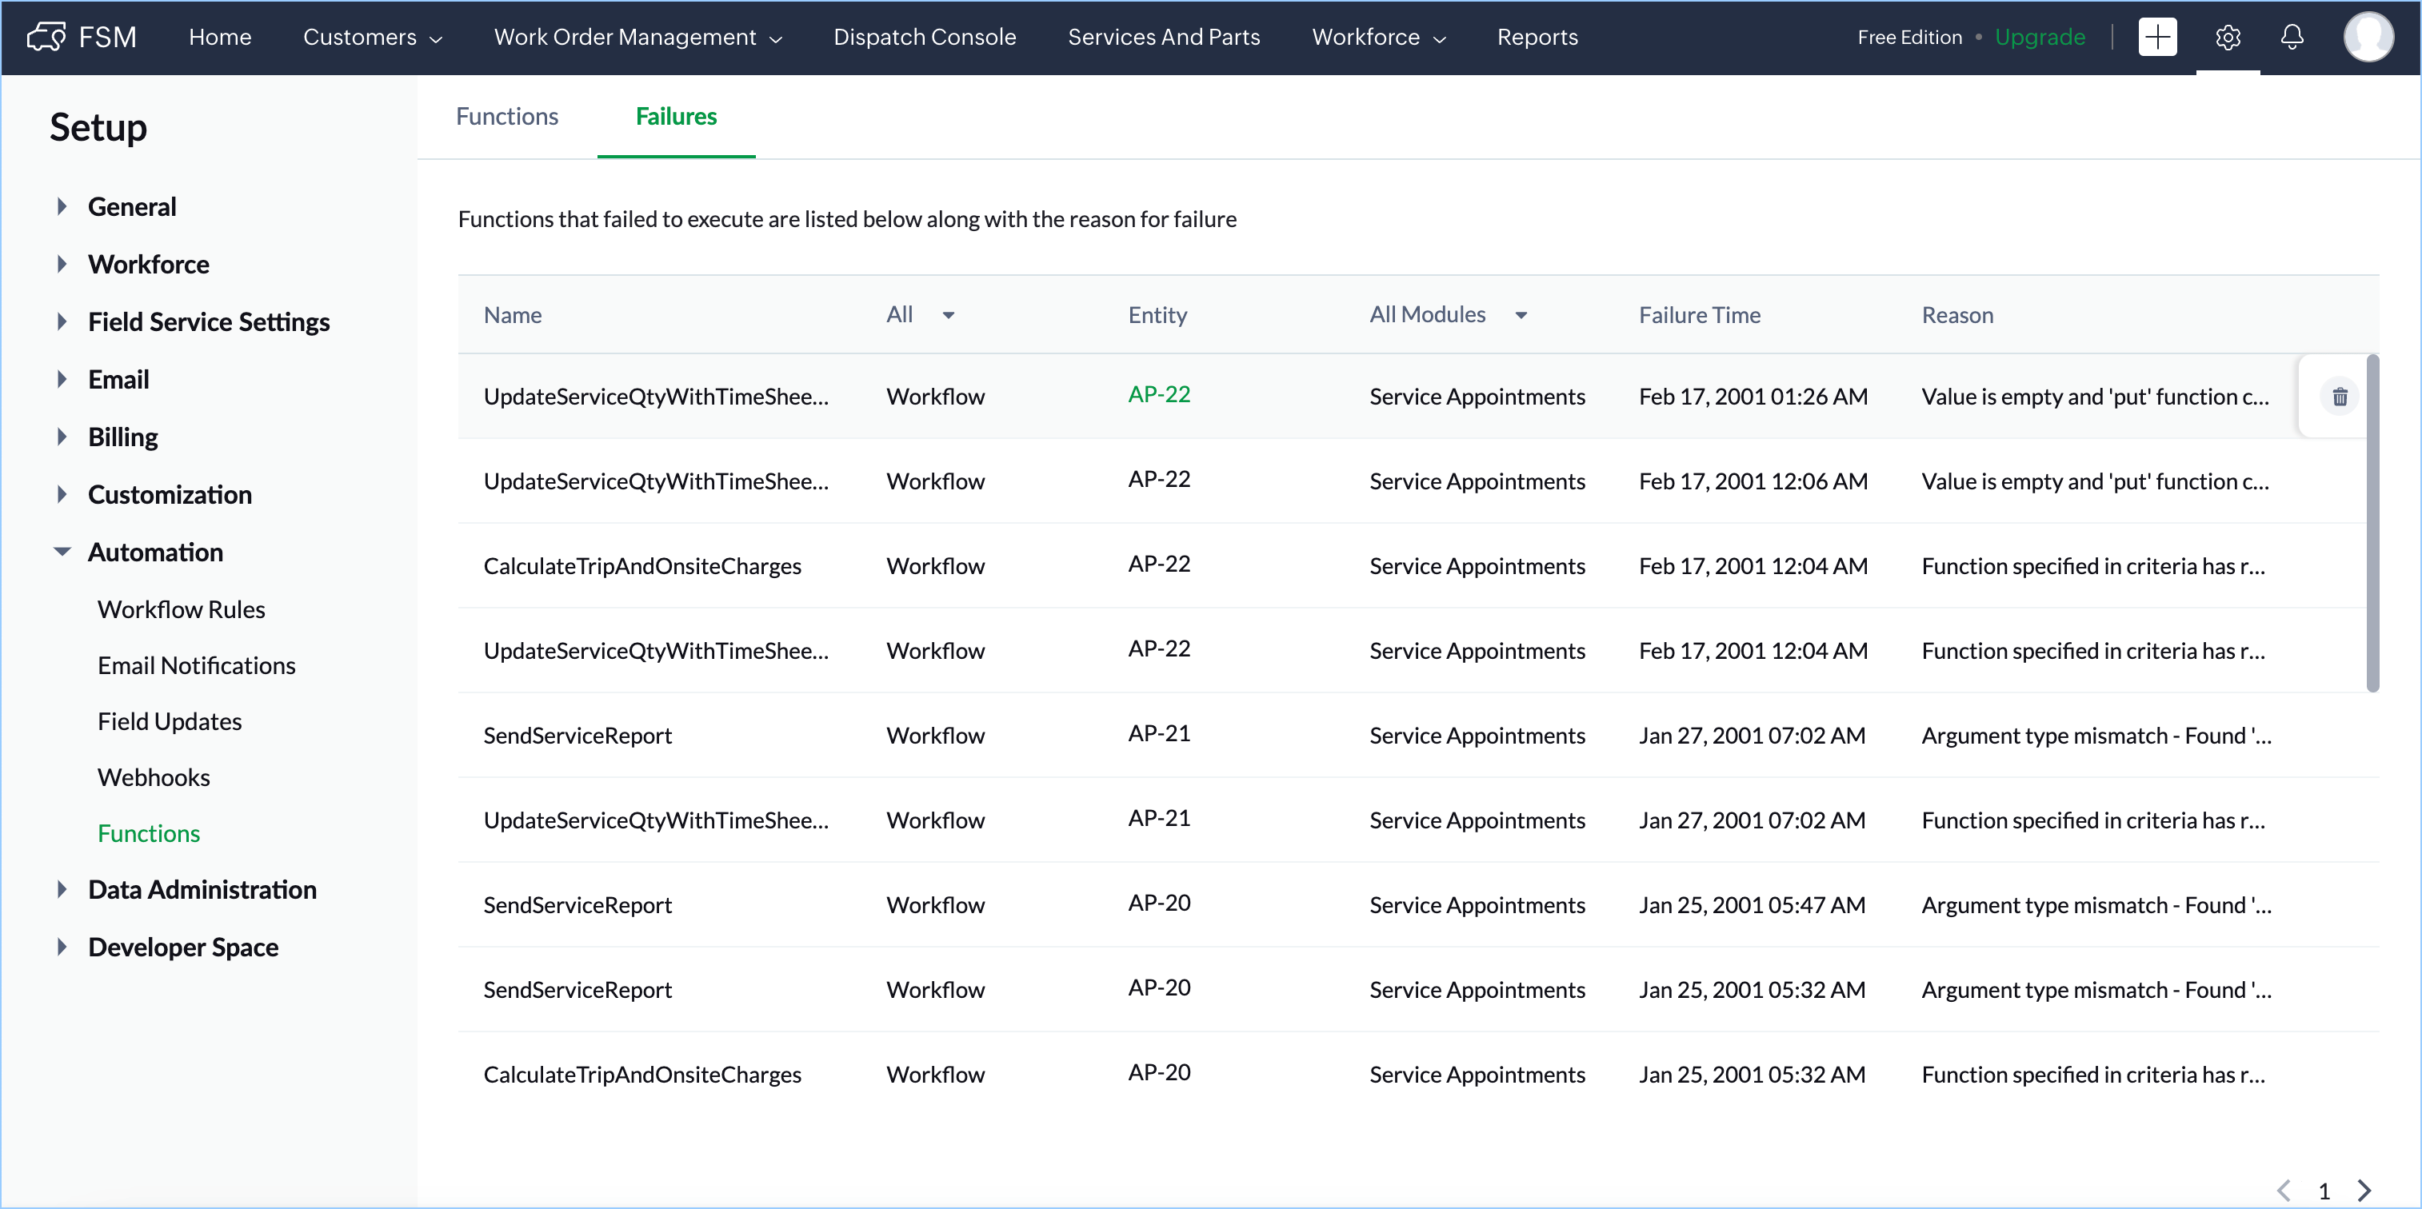Go to previous page arrow
Image resolution: width=2422 pixels, height=1209 pixels.
point(2284,1190)
